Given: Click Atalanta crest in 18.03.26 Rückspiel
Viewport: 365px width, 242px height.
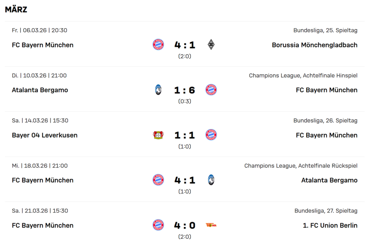Looking at the screenshot, I should [211, 180].
